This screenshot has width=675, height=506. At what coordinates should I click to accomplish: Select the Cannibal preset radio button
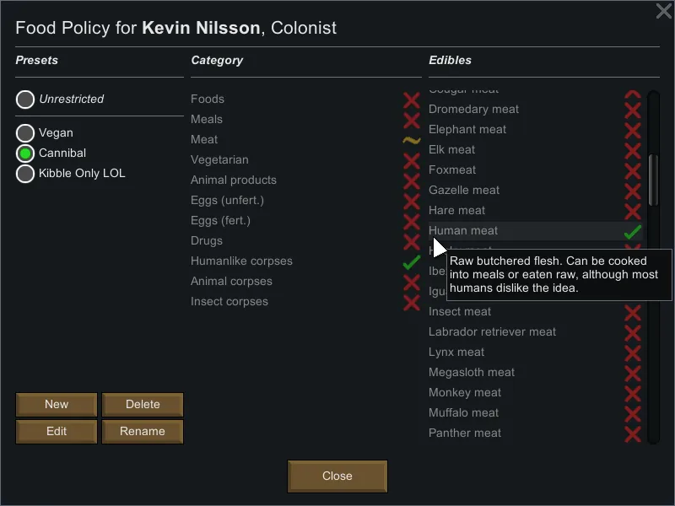click(25, 153)
